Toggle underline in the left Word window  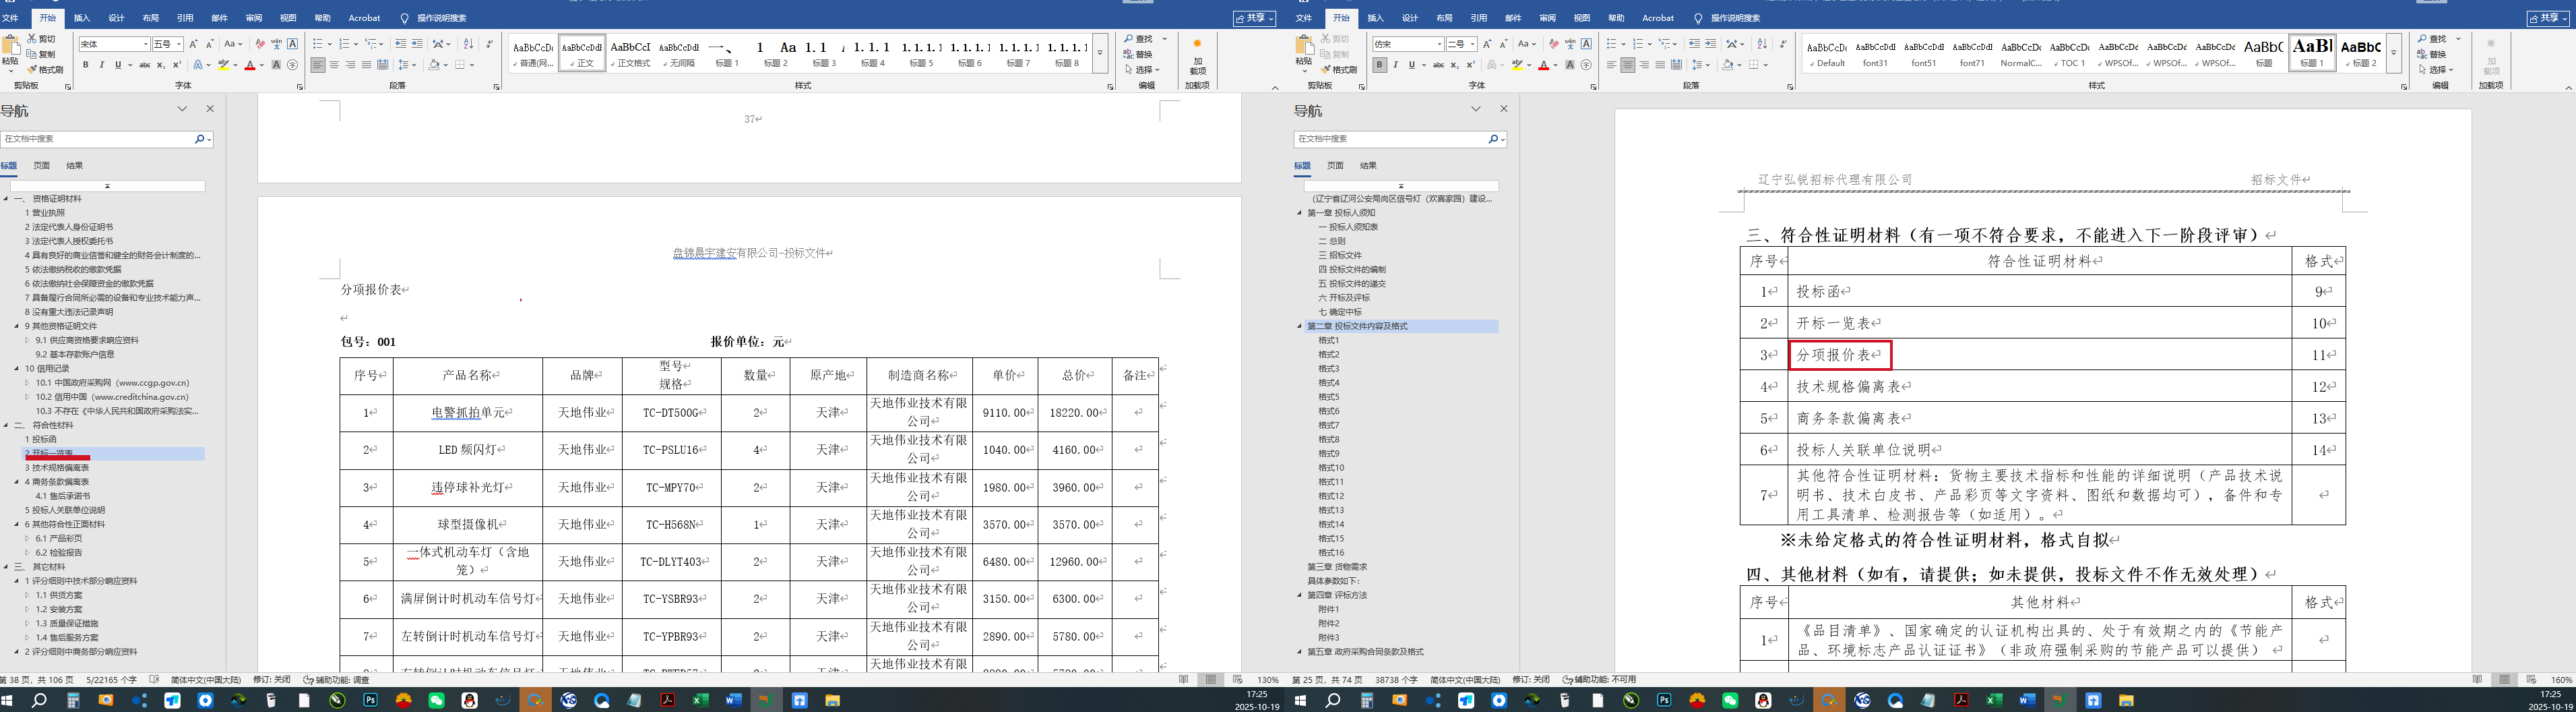pos(117,65)
